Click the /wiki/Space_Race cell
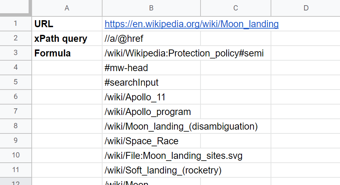 [x=151, y=141]
